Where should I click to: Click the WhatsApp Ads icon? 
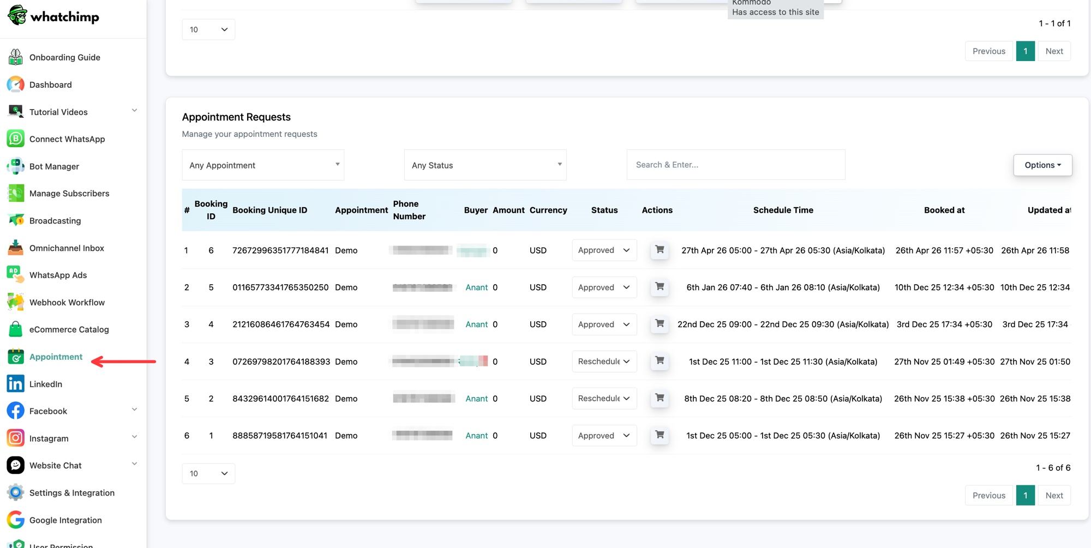click(16, 275)
